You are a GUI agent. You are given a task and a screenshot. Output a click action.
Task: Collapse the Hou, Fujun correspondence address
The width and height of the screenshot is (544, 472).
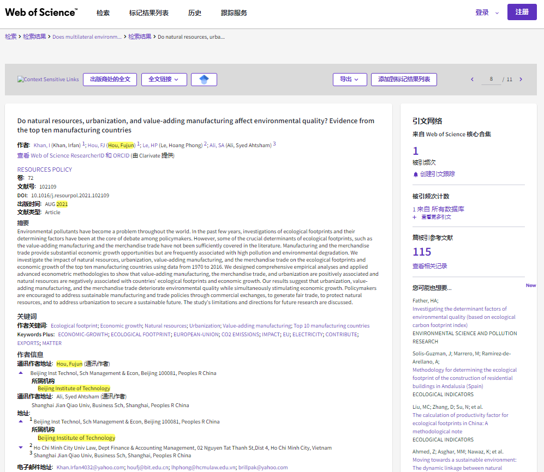click(x=21, y=373)
